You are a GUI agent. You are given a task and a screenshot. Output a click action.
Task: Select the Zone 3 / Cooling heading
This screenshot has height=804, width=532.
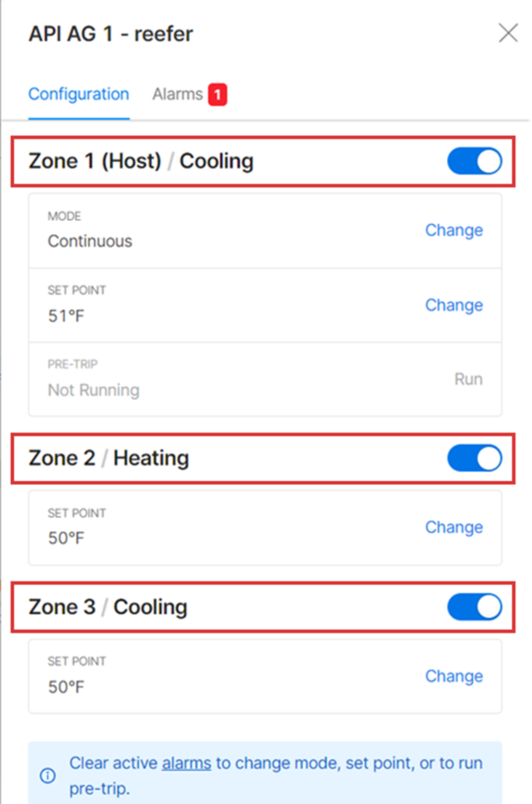tap(108, 607)
